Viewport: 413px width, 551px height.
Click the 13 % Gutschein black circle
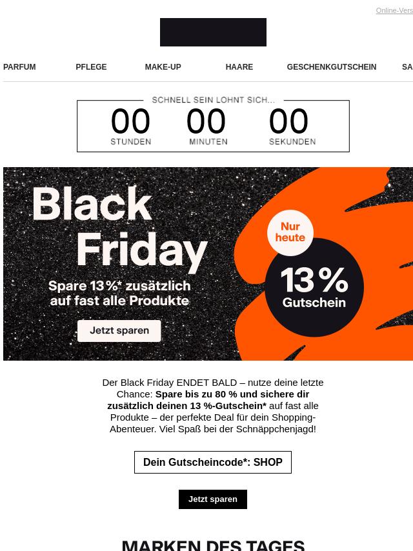[314, 287]
